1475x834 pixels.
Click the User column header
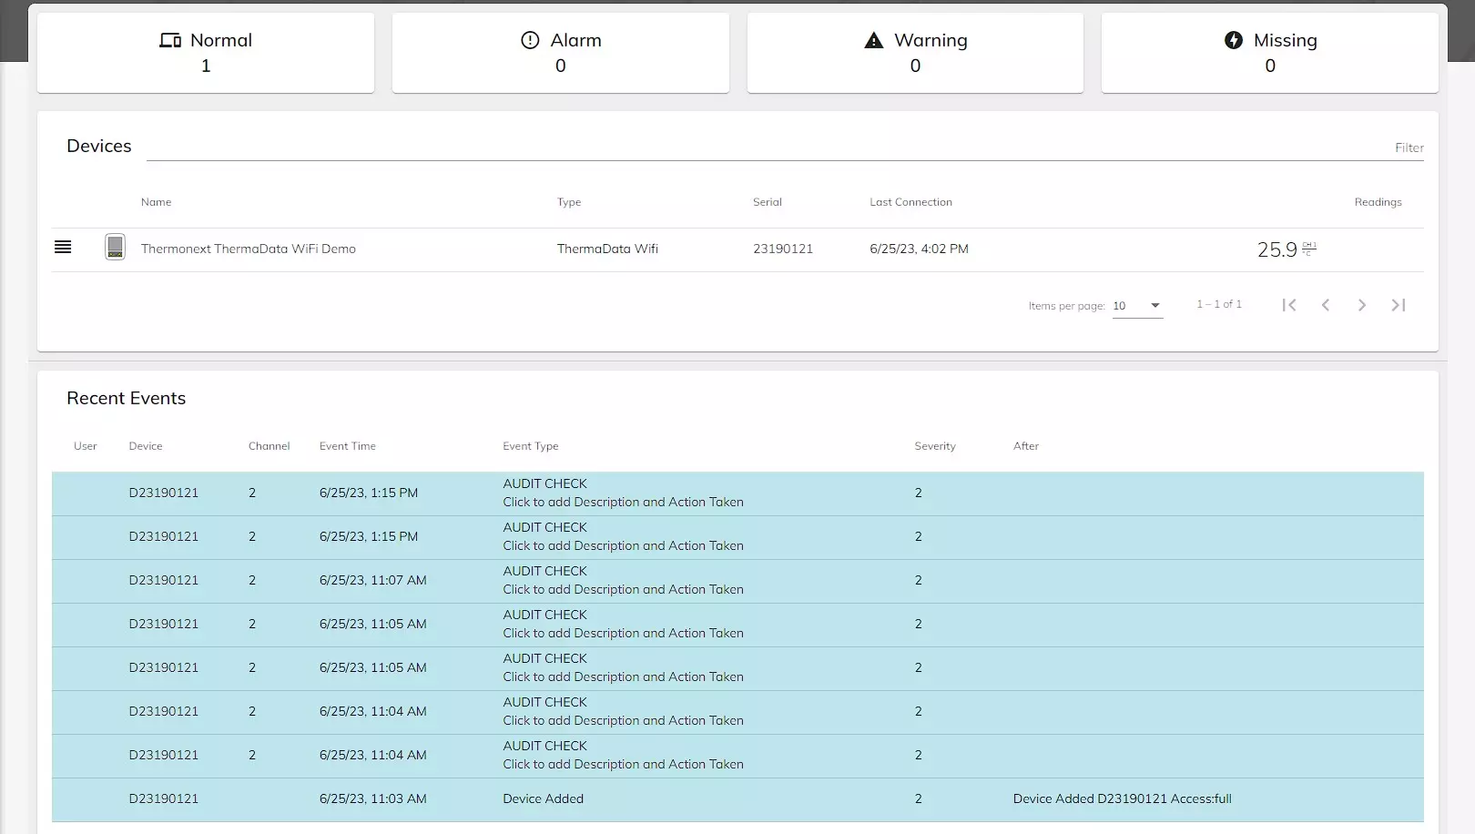(x=86, y=446)
